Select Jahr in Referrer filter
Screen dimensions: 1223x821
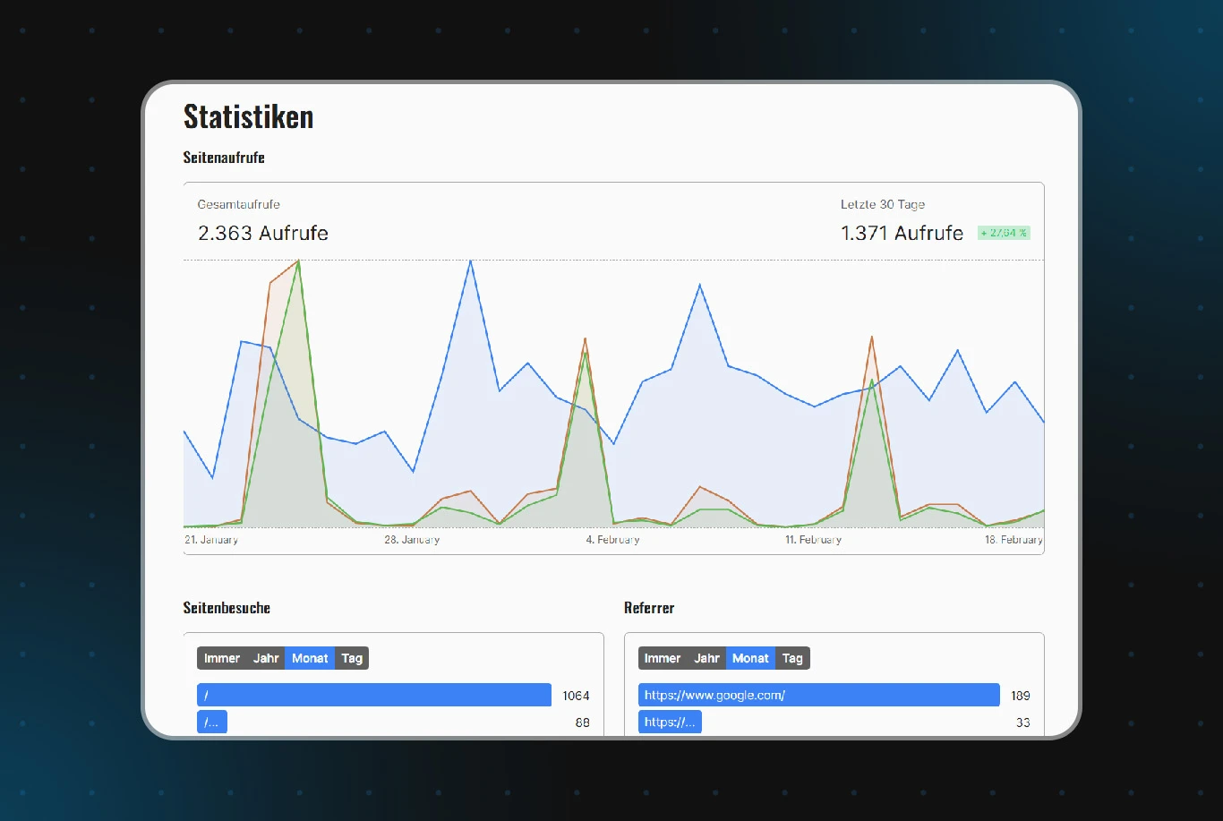click(x=706, y=658)
